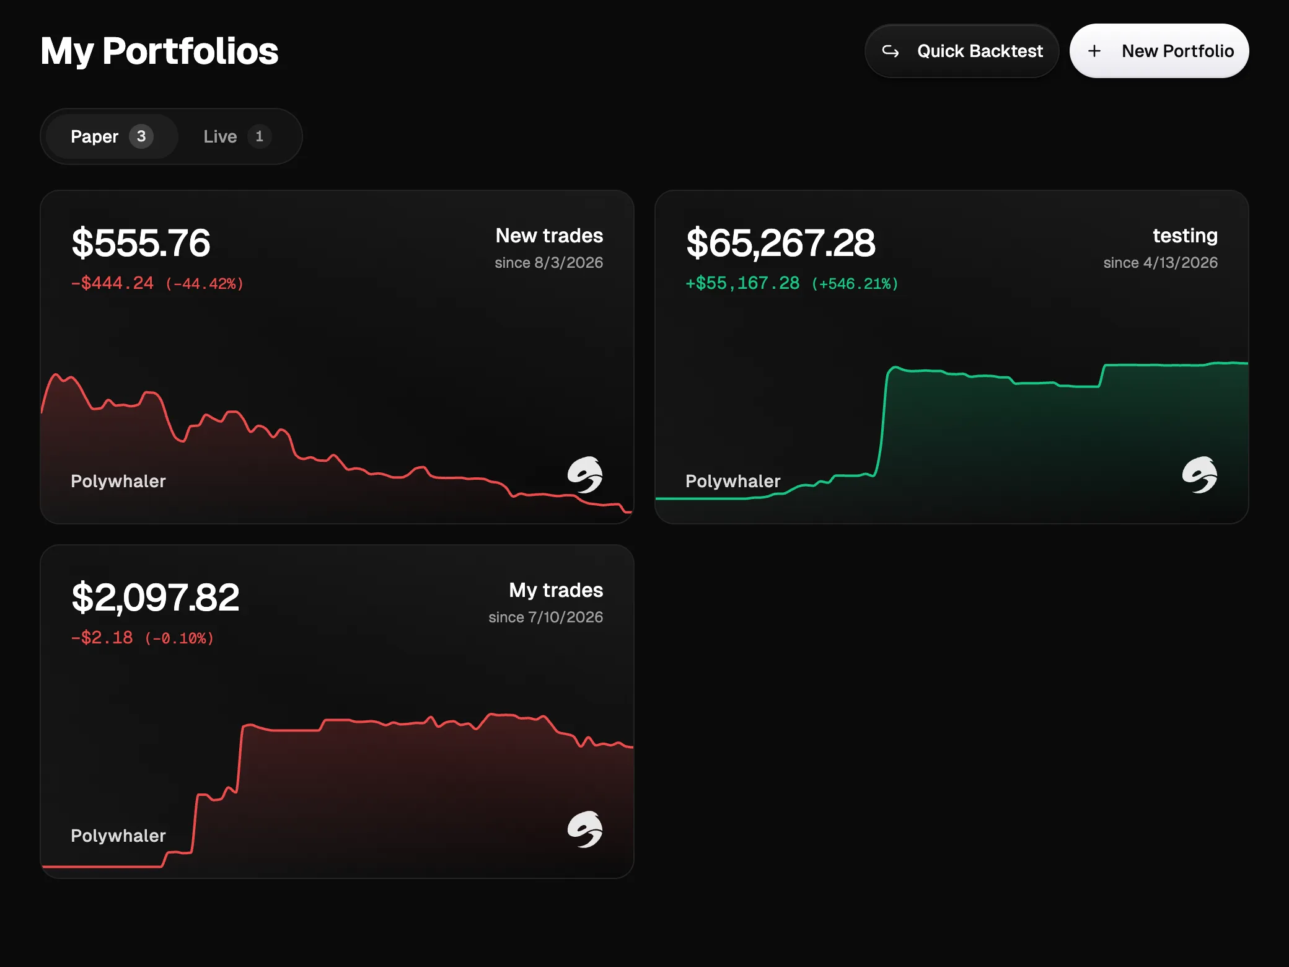Click the $2,097.82 portfolio balance
Viewport: 1289px width, 967px height.
tap(155, 597)
